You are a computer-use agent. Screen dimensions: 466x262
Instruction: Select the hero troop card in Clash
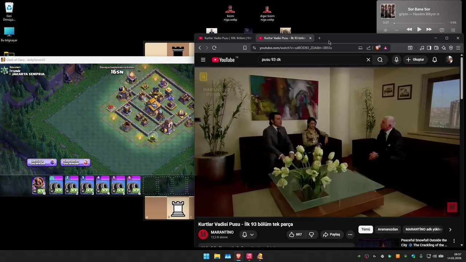39,186
